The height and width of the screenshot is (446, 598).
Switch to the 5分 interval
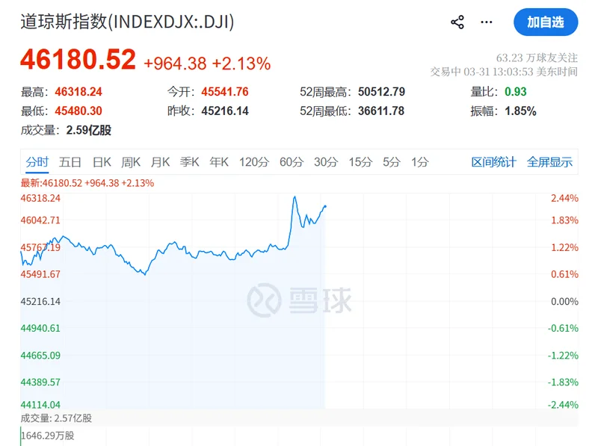(391, 162)
